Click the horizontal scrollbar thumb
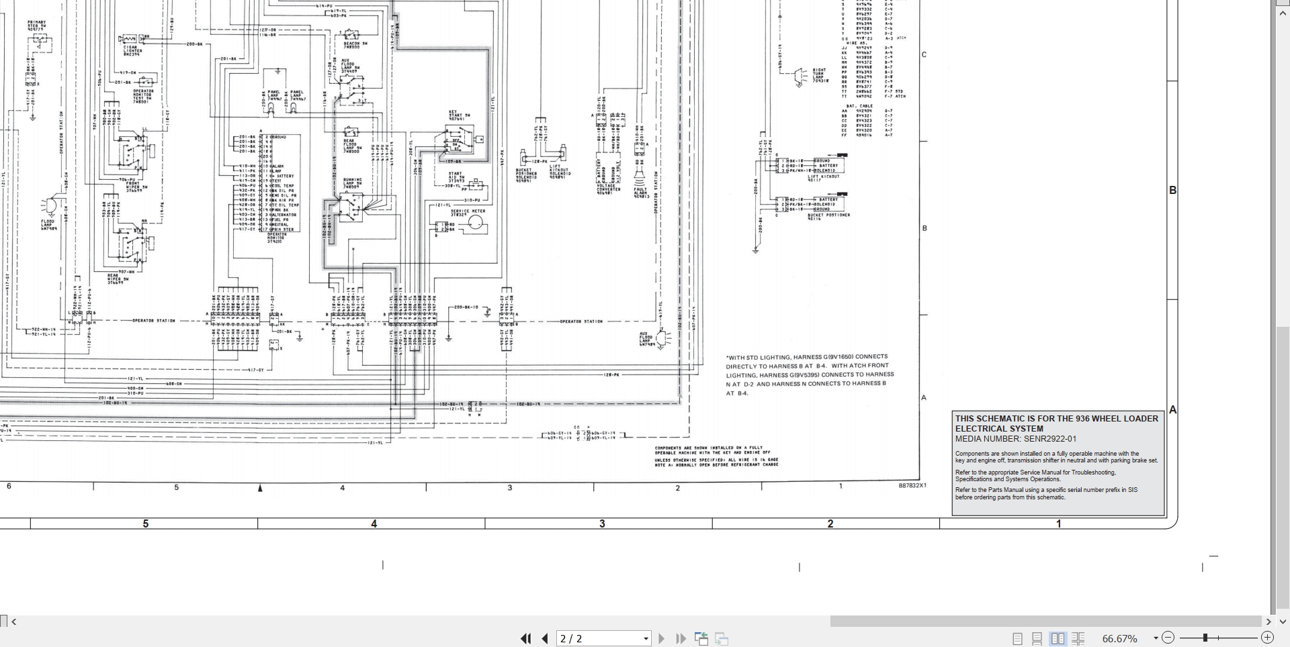The height and width of the screenshot is (647, 1290). pyautogui.click(x=1046, y=622)
